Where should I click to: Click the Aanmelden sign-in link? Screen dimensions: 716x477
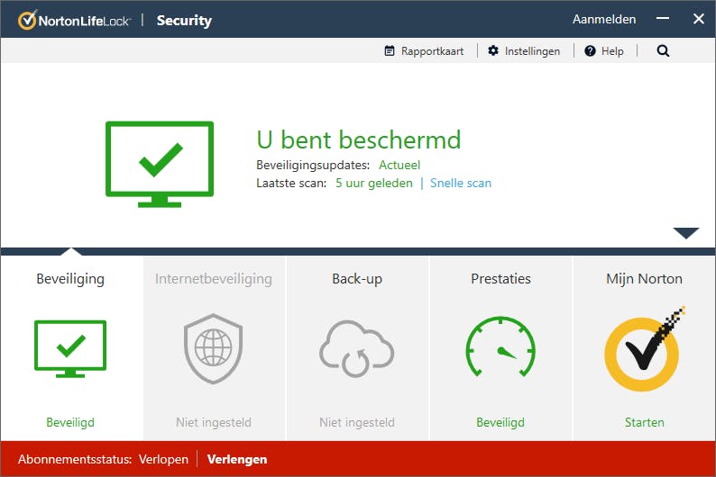click(x=604, y=19)
